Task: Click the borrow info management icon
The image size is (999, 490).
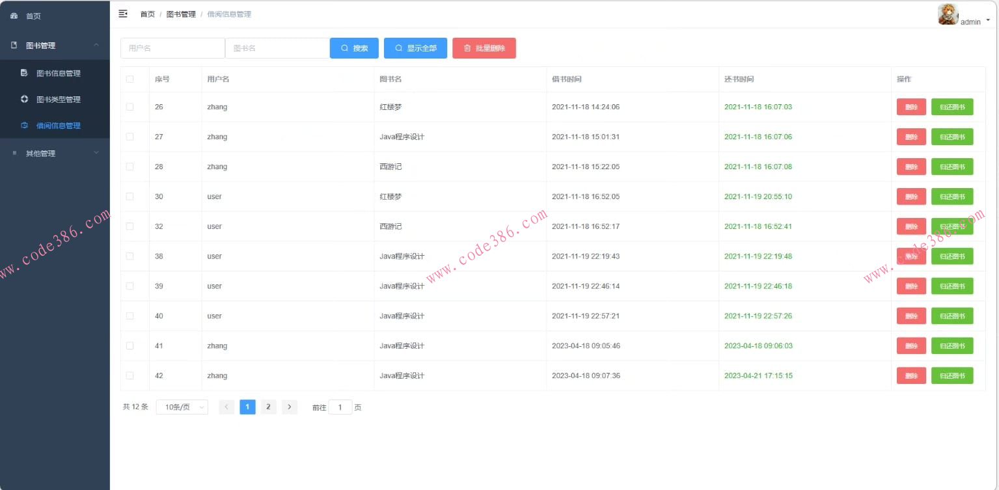Action: click(x=25, y=126)
